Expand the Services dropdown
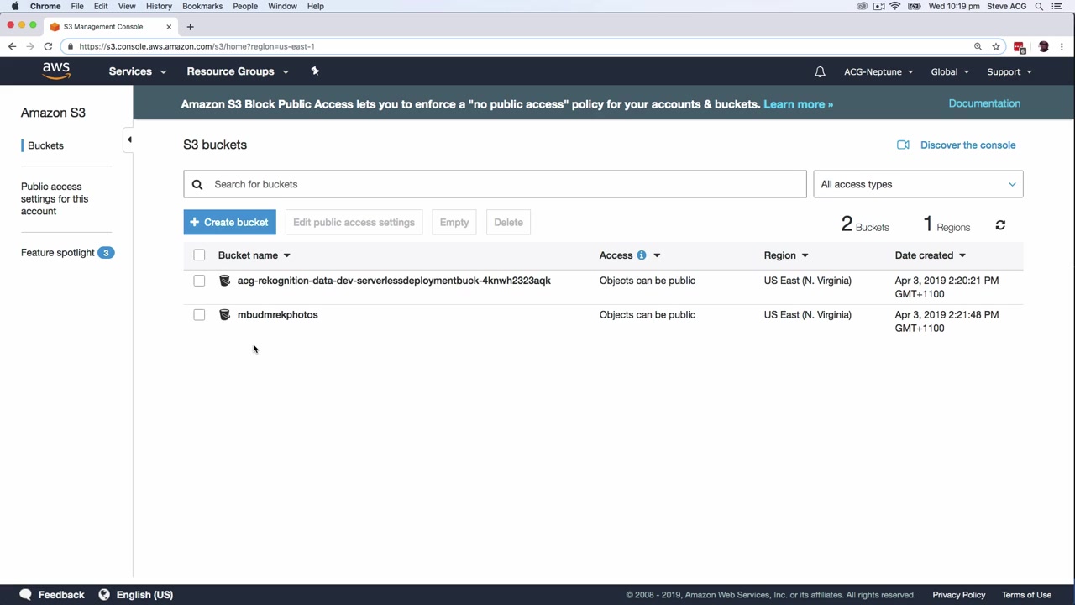The image size is (1075, 605). pyautogui.click(x=138, y=71)
